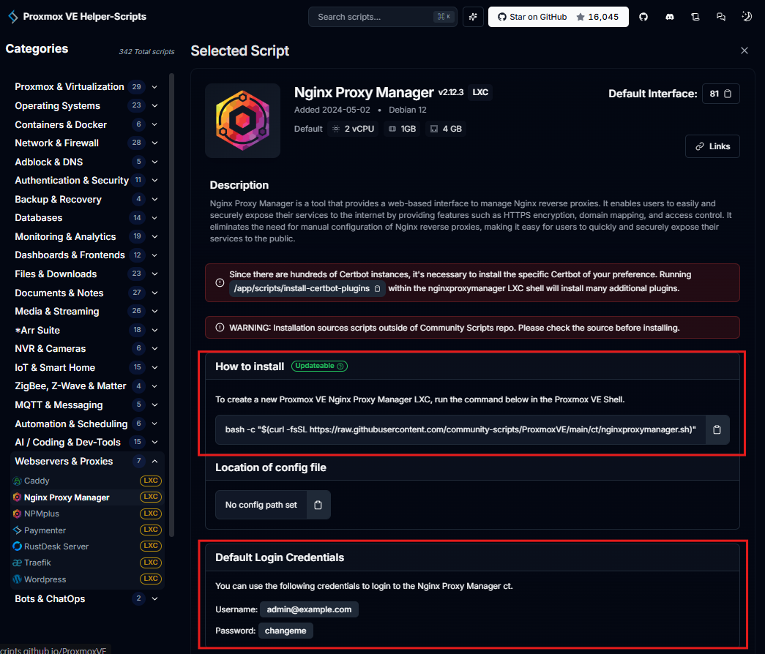The height and width of the screenshot is (654, 765).
Task: Click the changeme password chip
Action: (286, 631)
